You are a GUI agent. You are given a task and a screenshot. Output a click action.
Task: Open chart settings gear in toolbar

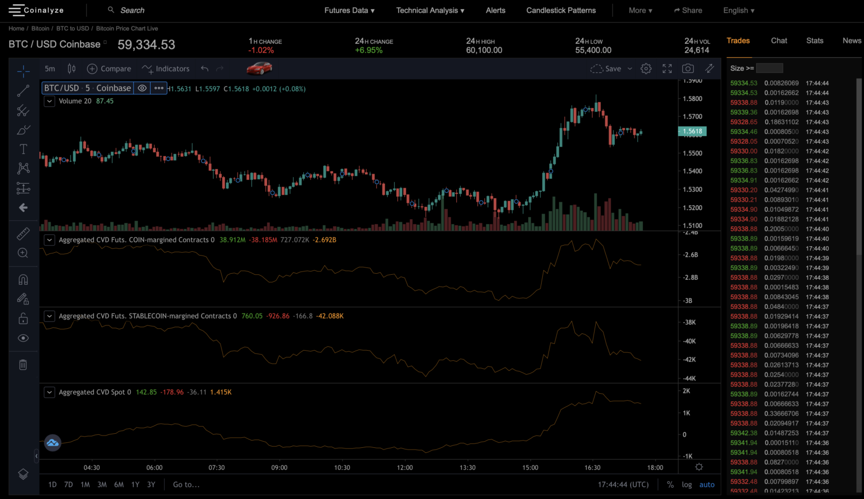coord(646,69)
